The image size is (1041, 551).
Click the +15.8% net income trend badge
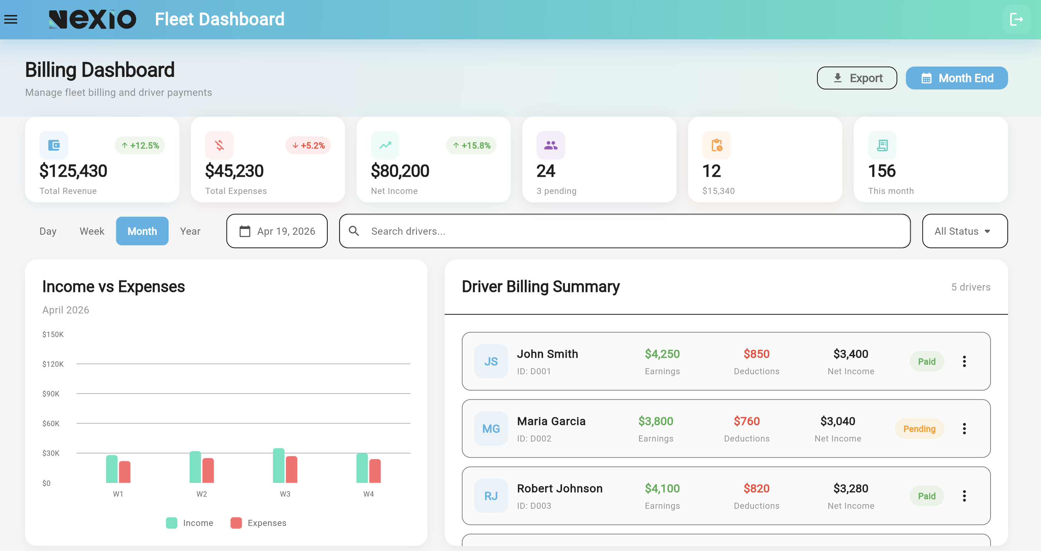click(x=471, y=146)
